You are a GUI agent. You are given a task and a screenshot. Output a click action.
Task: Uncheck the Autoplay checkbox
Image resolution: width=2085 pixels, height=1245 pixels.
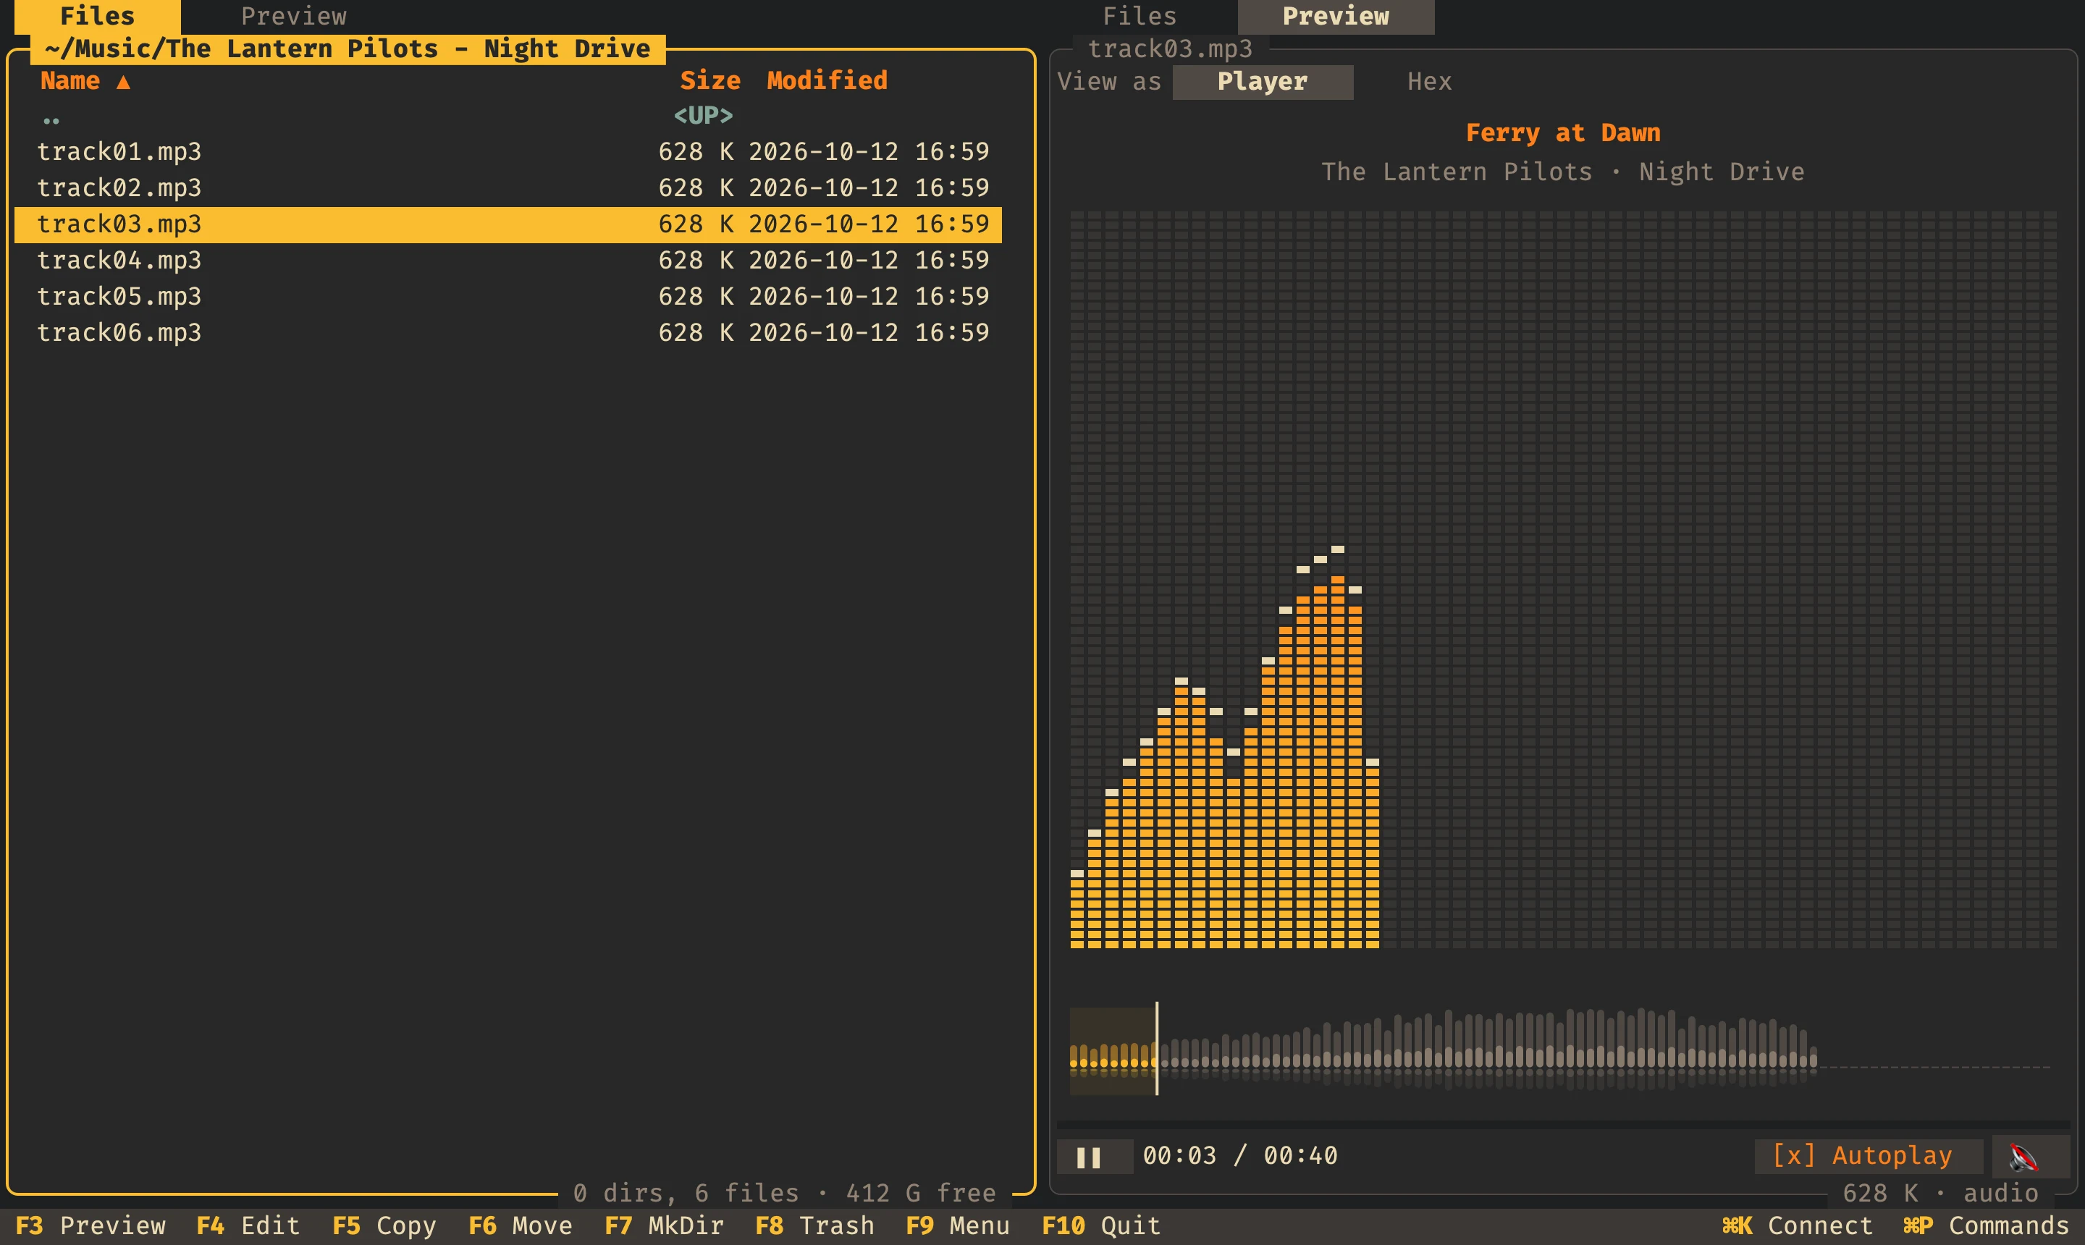[1869, 1156]
